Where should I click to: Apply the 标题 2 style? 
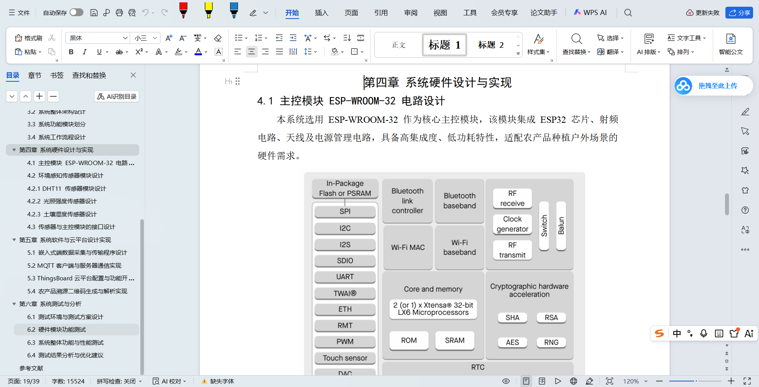pyautogui.click(x=491, y=45)
